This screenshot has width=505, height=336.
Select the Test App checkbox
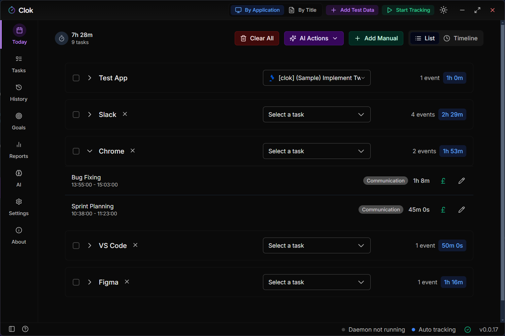coord(76,78)
